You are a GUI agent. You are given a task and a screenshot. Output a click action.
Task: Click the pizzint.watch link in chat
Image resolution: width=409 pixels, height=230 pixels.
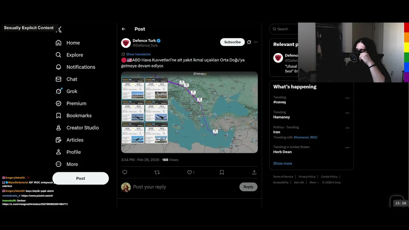pos(37,196)
